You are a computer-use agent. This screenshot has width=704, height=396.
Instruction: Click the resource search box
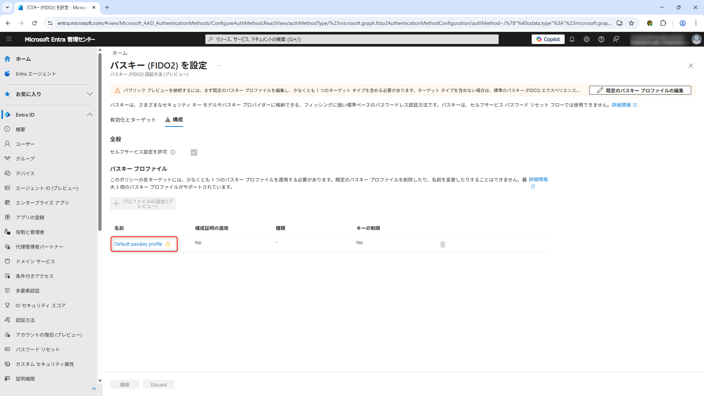pos(352,39)
